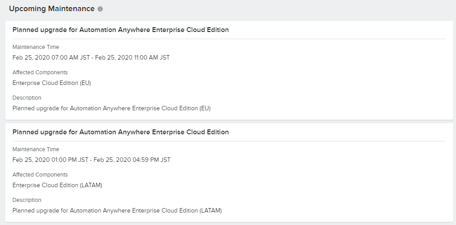Click the divider line under the LATAM card title
This screenshot has height=225, width=456.
coord(229,141)
